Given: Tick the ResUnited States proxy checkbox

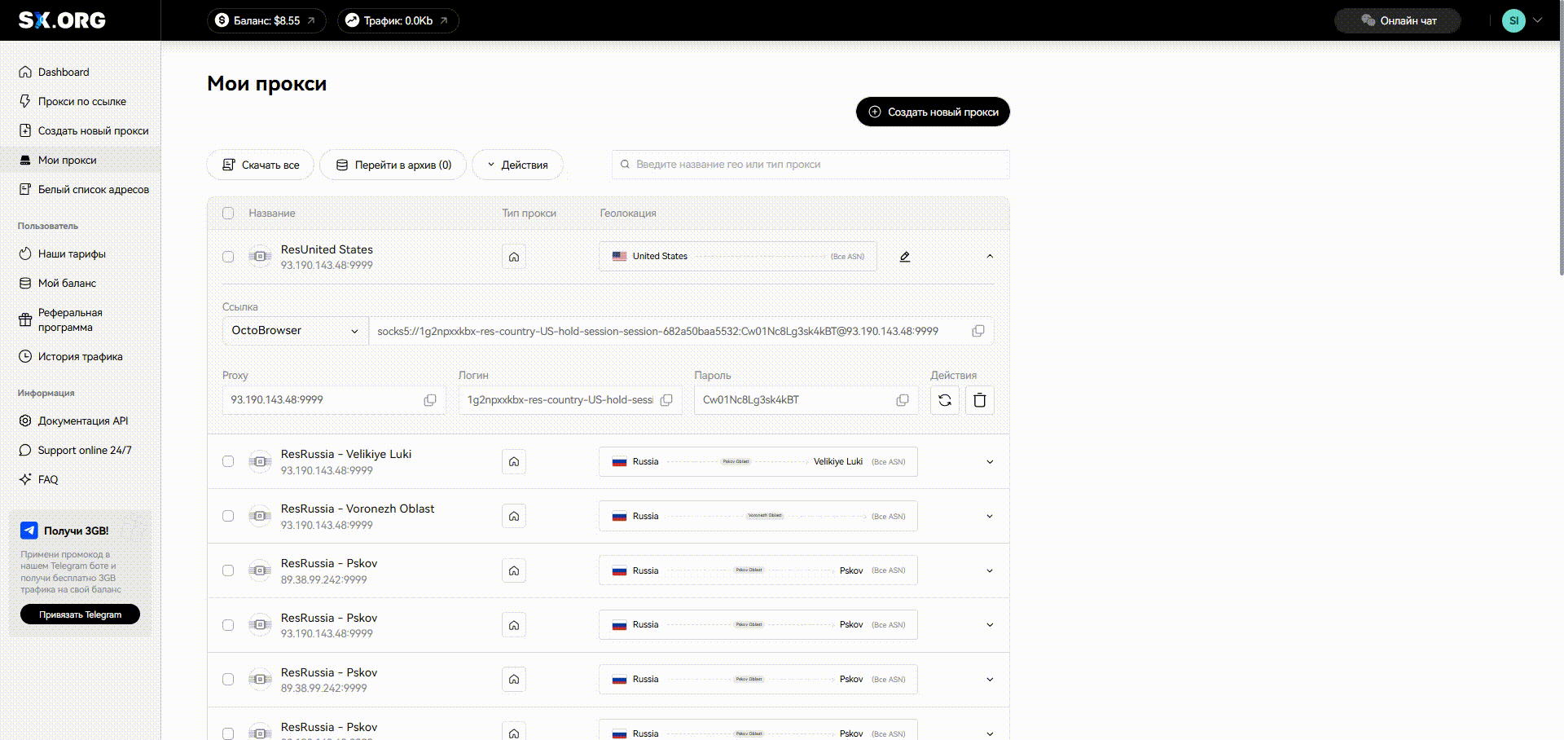Looking at the screenshot, I should pyautogui.click(x=228, y=257).
